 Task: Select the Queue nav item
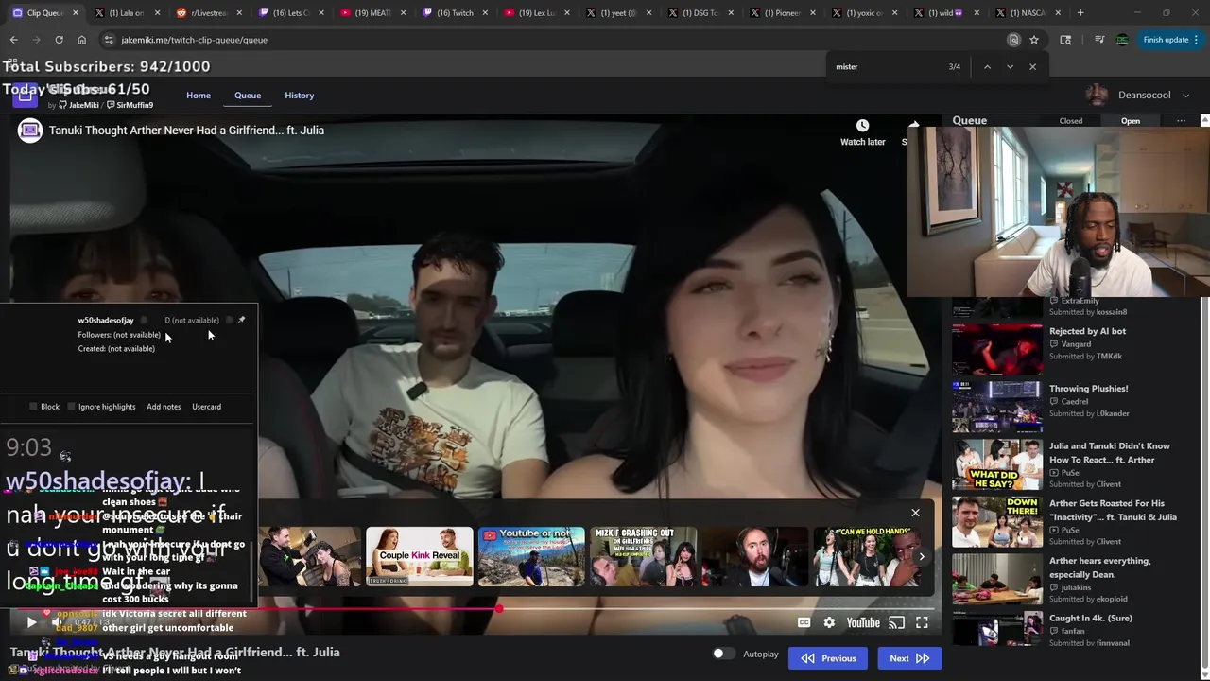point(248,96)
